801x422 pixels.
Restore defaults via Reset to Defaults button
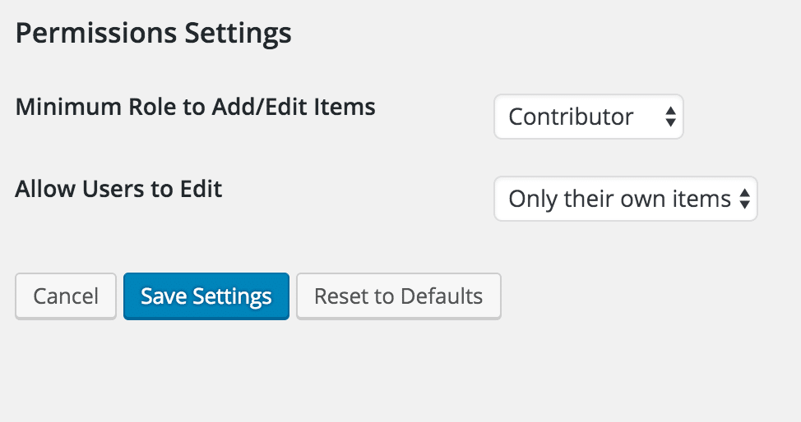point(399,296)
